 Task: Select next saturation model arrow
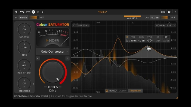(67, 58)
